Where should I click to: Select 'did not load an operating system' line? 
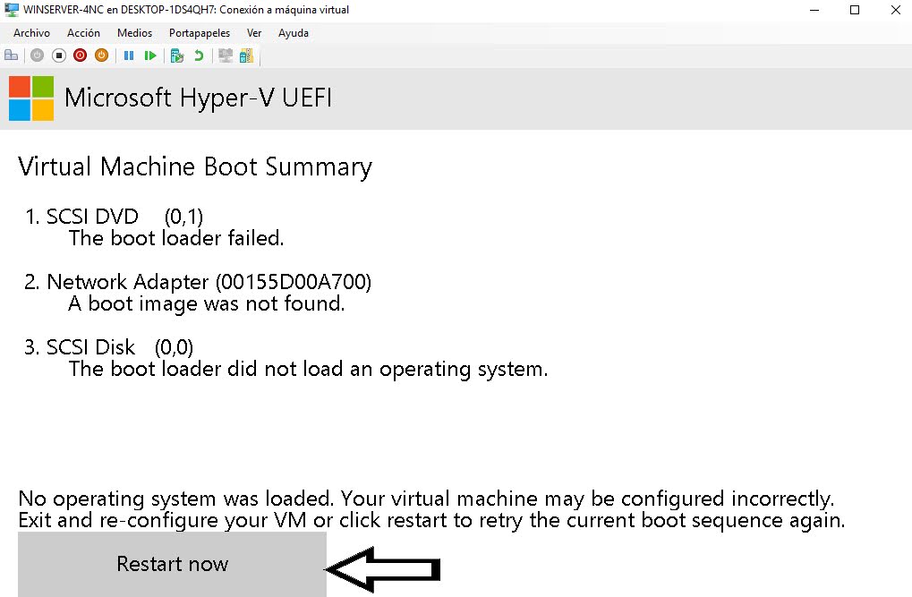pyautogui.click(x=308, y=369)
